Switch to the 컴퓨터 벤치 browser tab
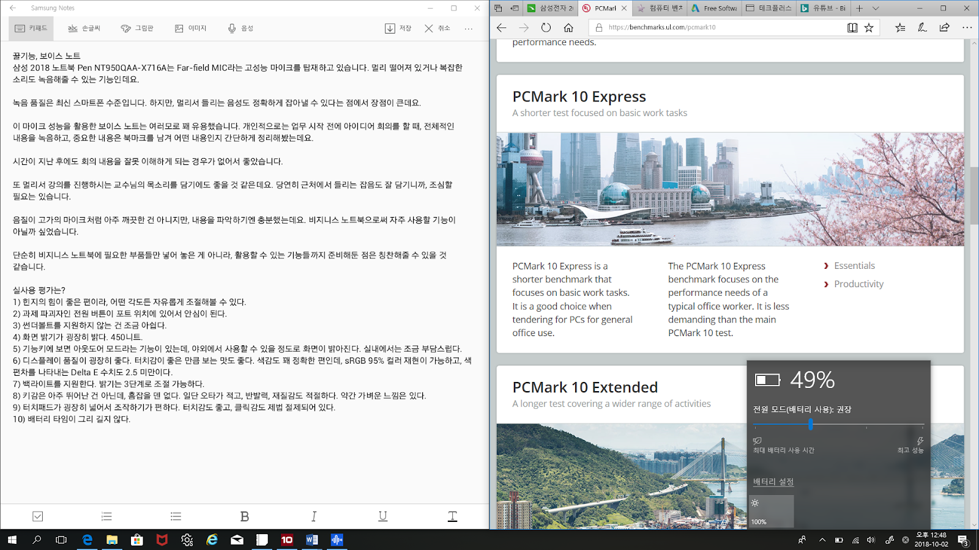 click(660, 8)
